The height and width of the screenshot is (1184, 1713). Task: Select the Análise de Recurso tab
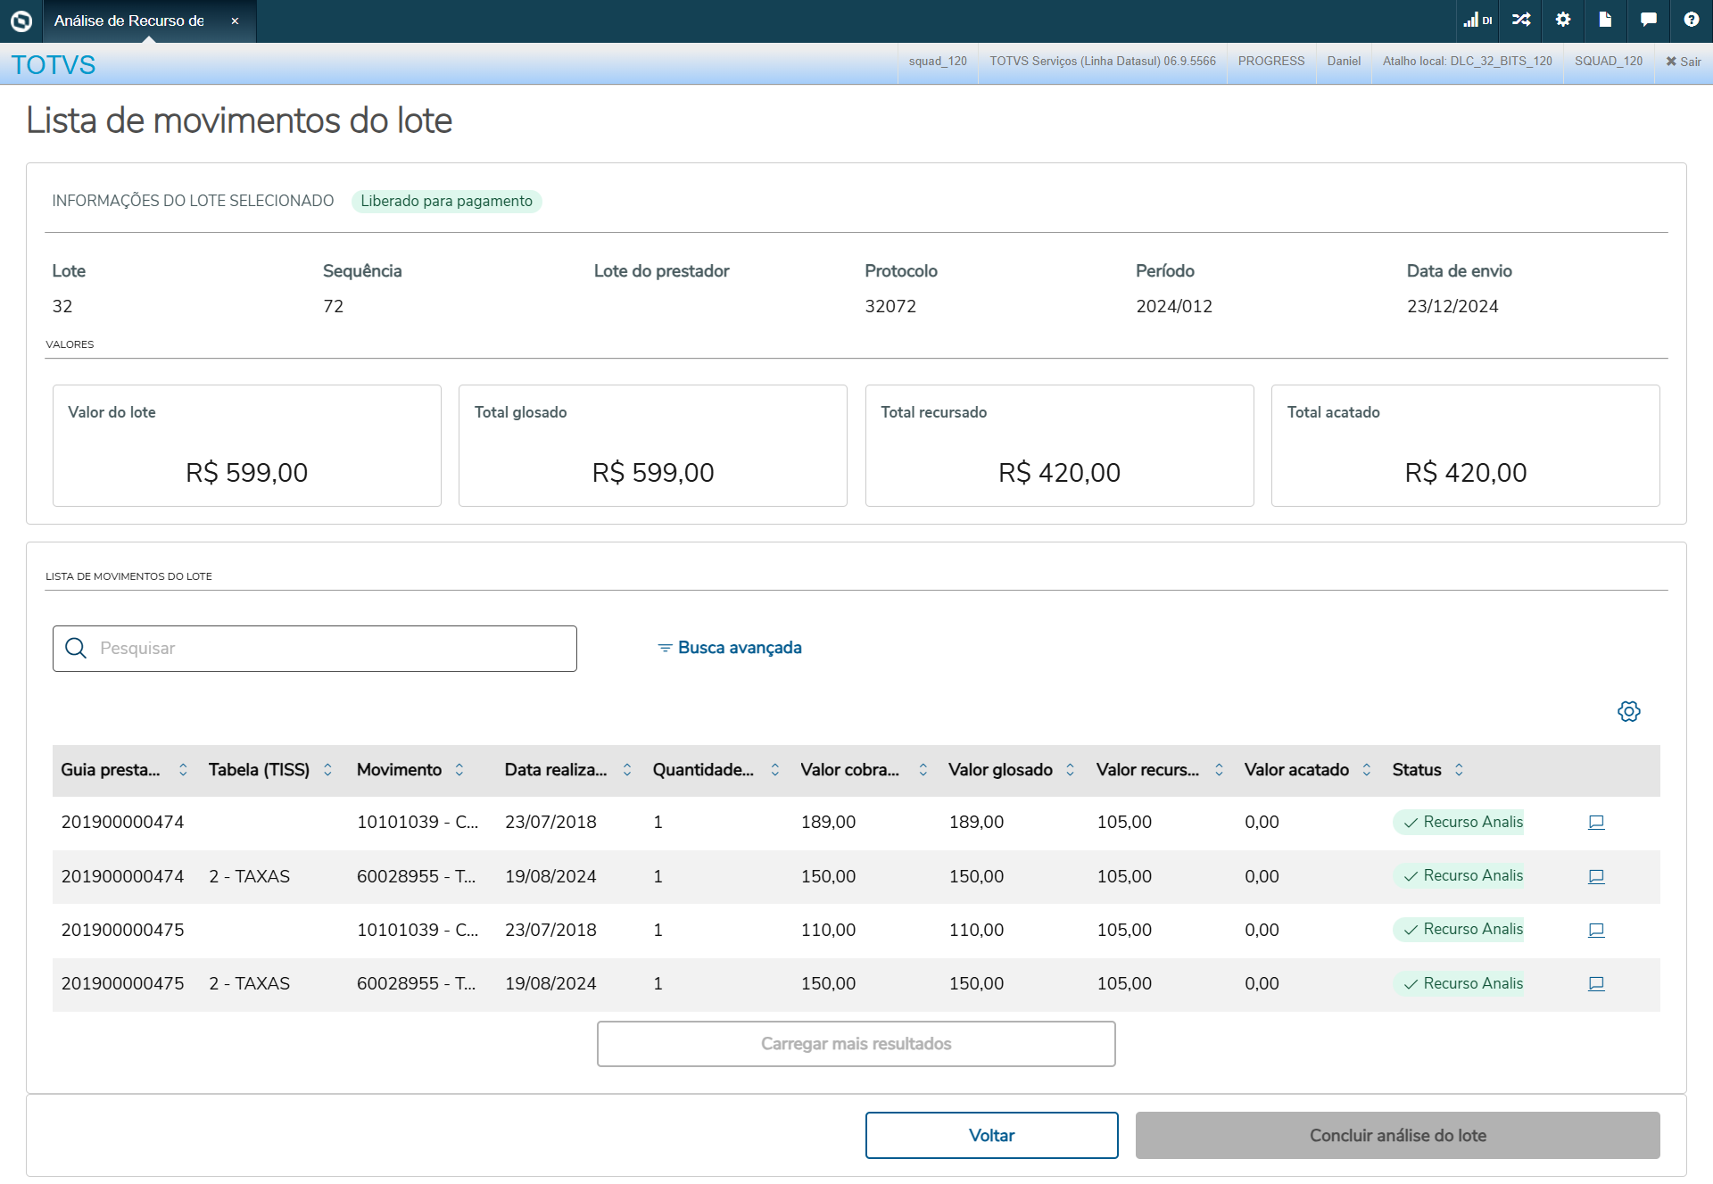(x=129, y=21)
